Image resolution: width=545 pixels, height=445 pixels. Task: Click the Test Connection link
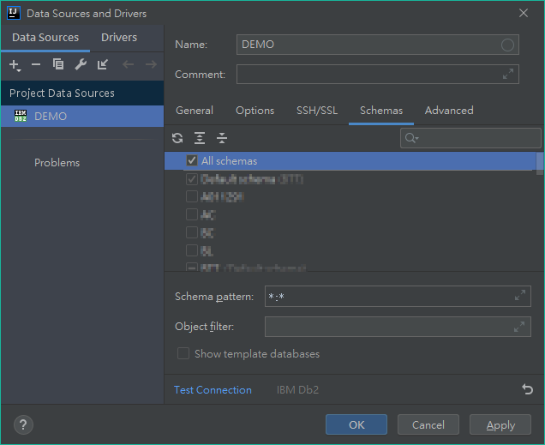pyautogui.click(x=213, y=390)
